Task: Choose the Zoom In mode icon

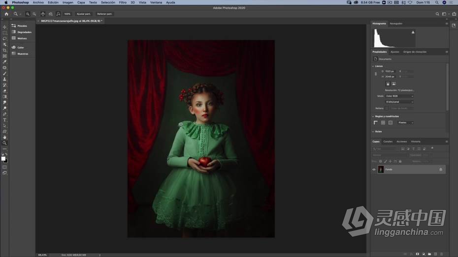Action: (x=28, y=14)
